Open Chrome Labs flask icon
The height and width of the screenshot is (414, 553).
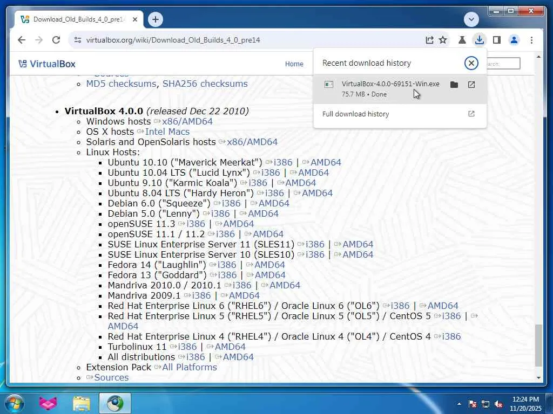tap(462, 40)
